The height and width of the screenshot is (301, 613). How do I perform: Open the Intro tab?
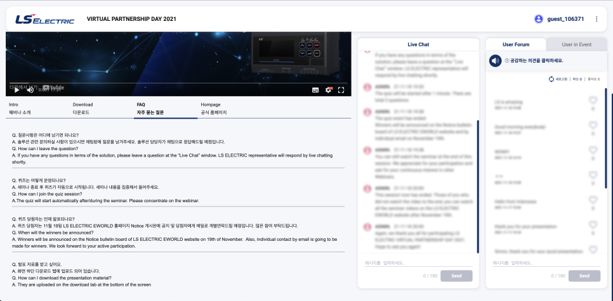point(20,108)
